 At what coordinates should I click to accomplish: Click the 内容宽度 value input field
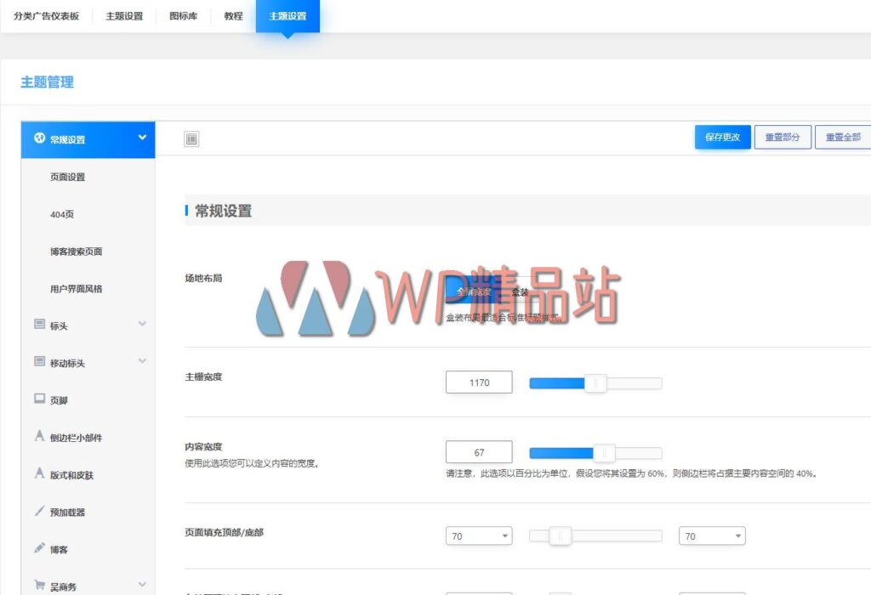(x=478, y=451)
